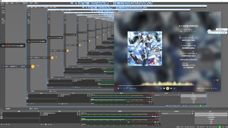Click Exit button in Controls dock
This screenshot has width=228, height=128.
click(211, 123)
